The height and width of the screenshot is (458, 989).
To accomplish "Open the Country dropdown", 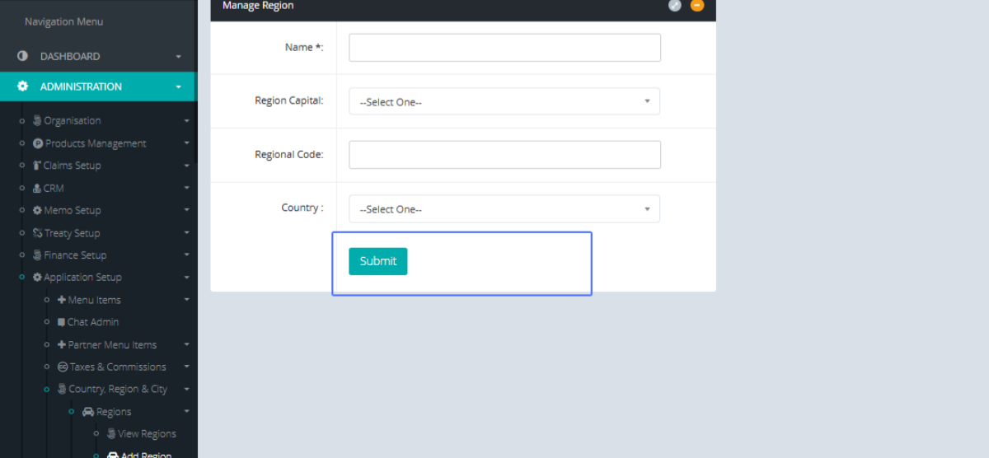I will [x=504, y=209].
